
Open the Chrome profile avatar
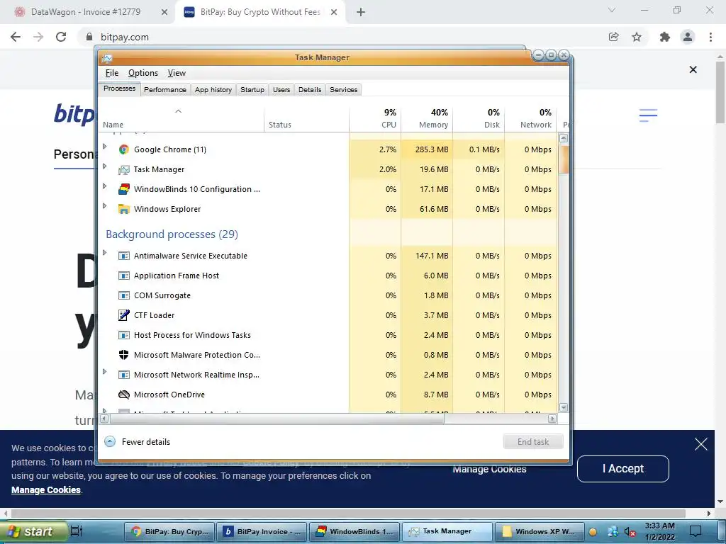click(688, 37)
